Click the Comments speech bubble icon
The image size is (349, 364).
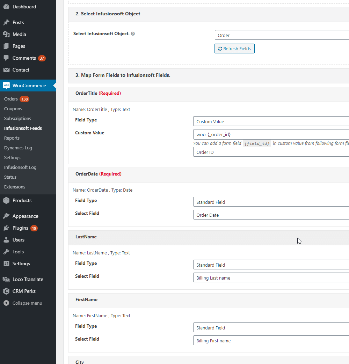tap(6, 58)
